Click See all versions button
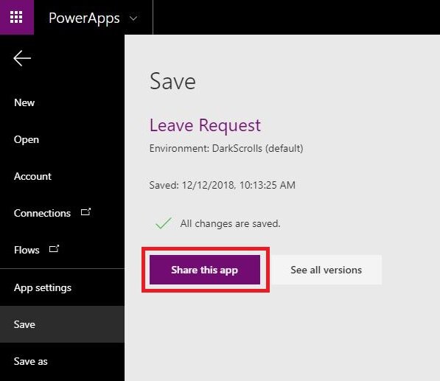Image resolution: width=440 pixels, height=381 pixels. [326, 270]
